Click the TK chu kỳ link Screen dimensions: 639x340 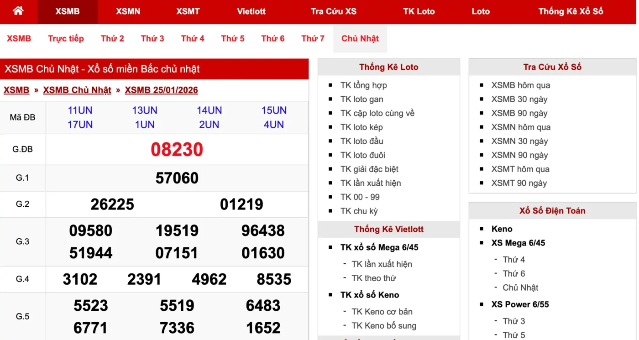point(359,211)
